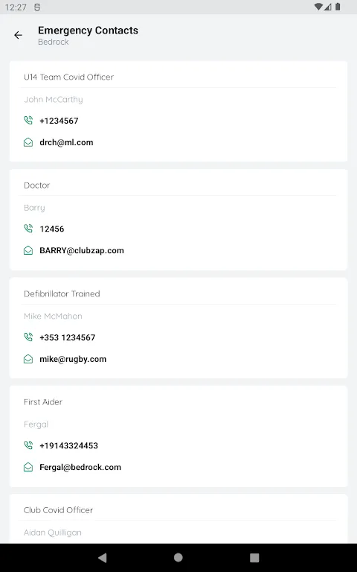Email BARRY@clubzap.com
The image size is (357, 572).
[82, 250]
